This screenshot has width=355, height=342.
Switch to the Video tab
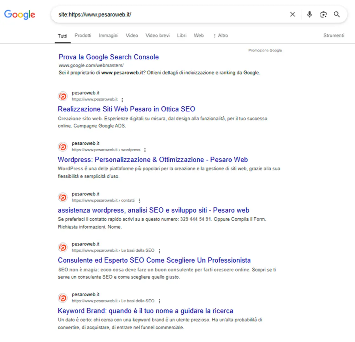click(x=132, y=36)
